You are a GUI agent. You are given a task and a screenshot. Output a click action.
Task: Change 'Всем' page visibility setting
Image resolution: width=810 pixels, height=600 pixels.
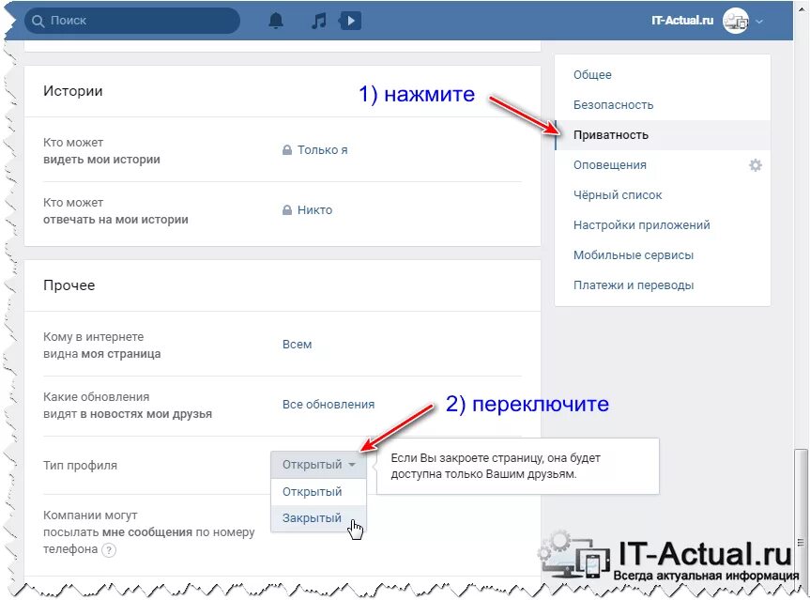(x=297, y=345)
